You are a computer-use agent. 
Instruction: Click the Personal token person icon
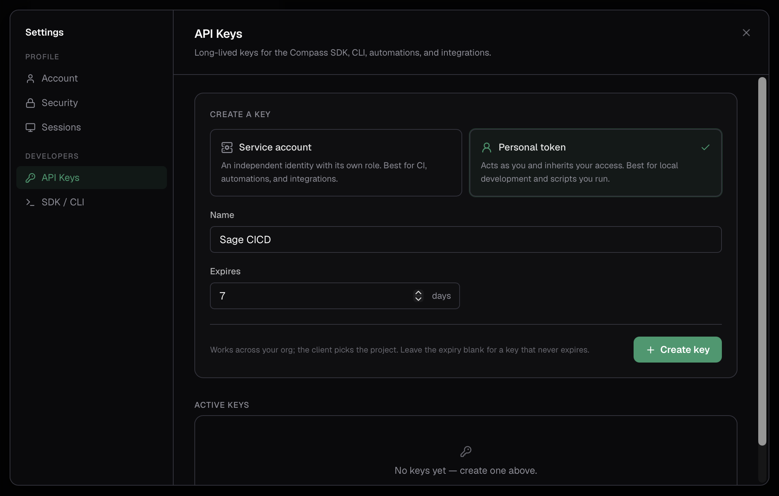click(487, 148)
